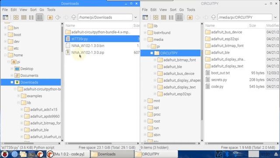280x158 pixels.
Task: Collapse CIRCUITPY folder in right tree
Action: [152, 53]
